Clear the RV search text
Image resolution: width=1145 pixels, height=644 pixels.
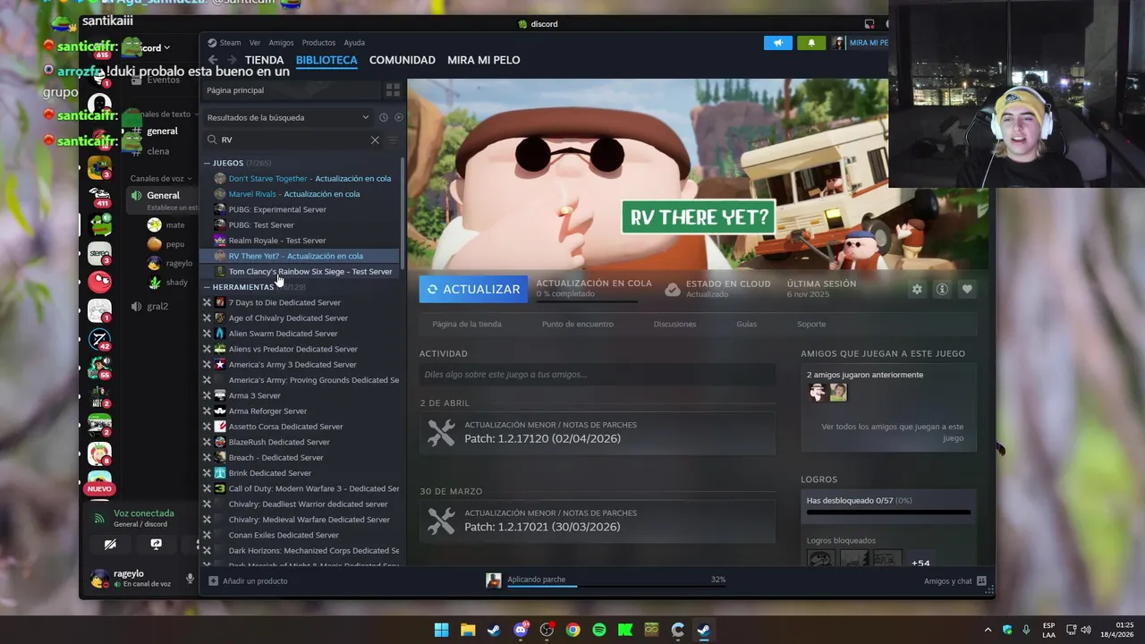point(375,140)
